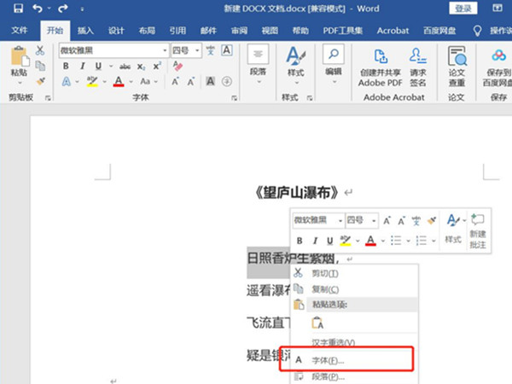Click the Paste icon in the ribbon
The width and height of the screenshot is (512, 384).
click(x=19, y=61)
